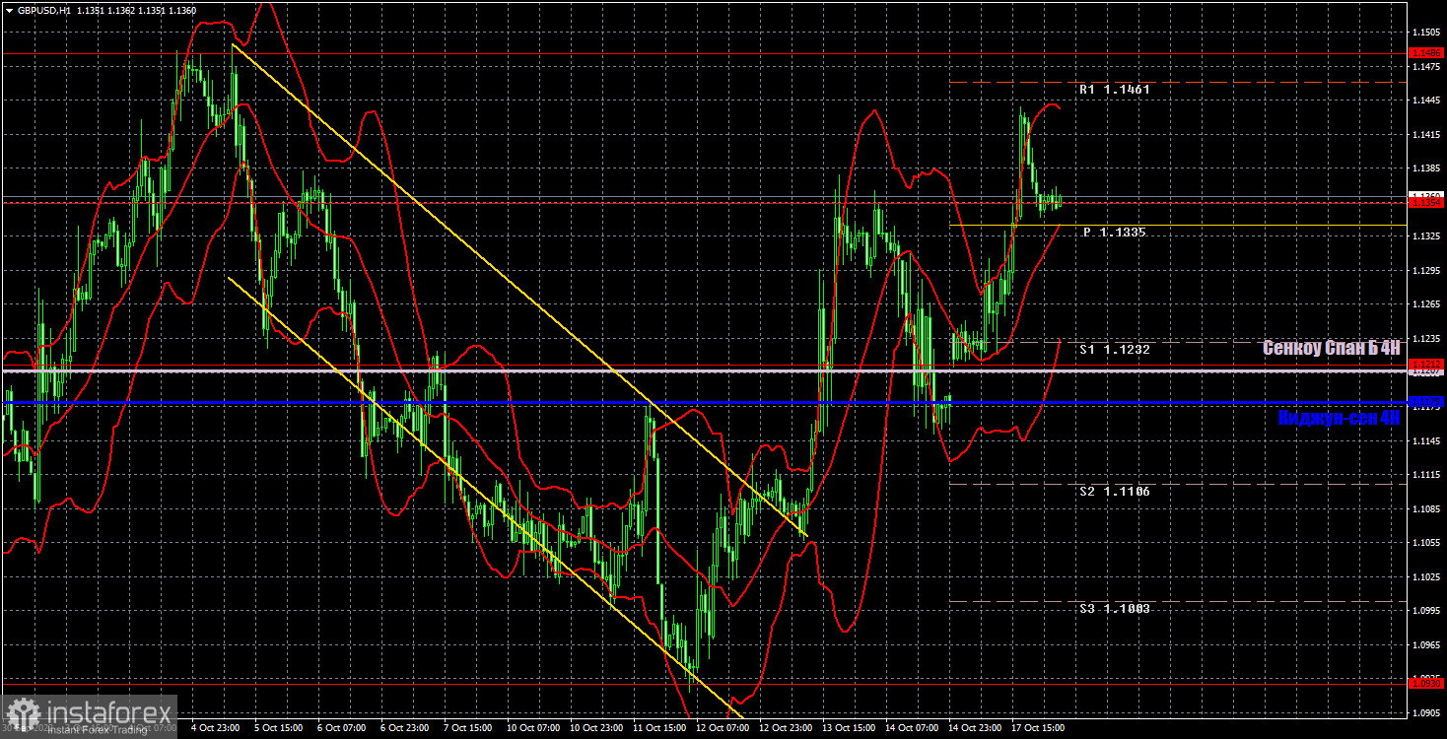This screenshot has height=739, width=1447.
Task: Click the 10 Oct 23:00 time label
Action: click(x=595, y=728)
